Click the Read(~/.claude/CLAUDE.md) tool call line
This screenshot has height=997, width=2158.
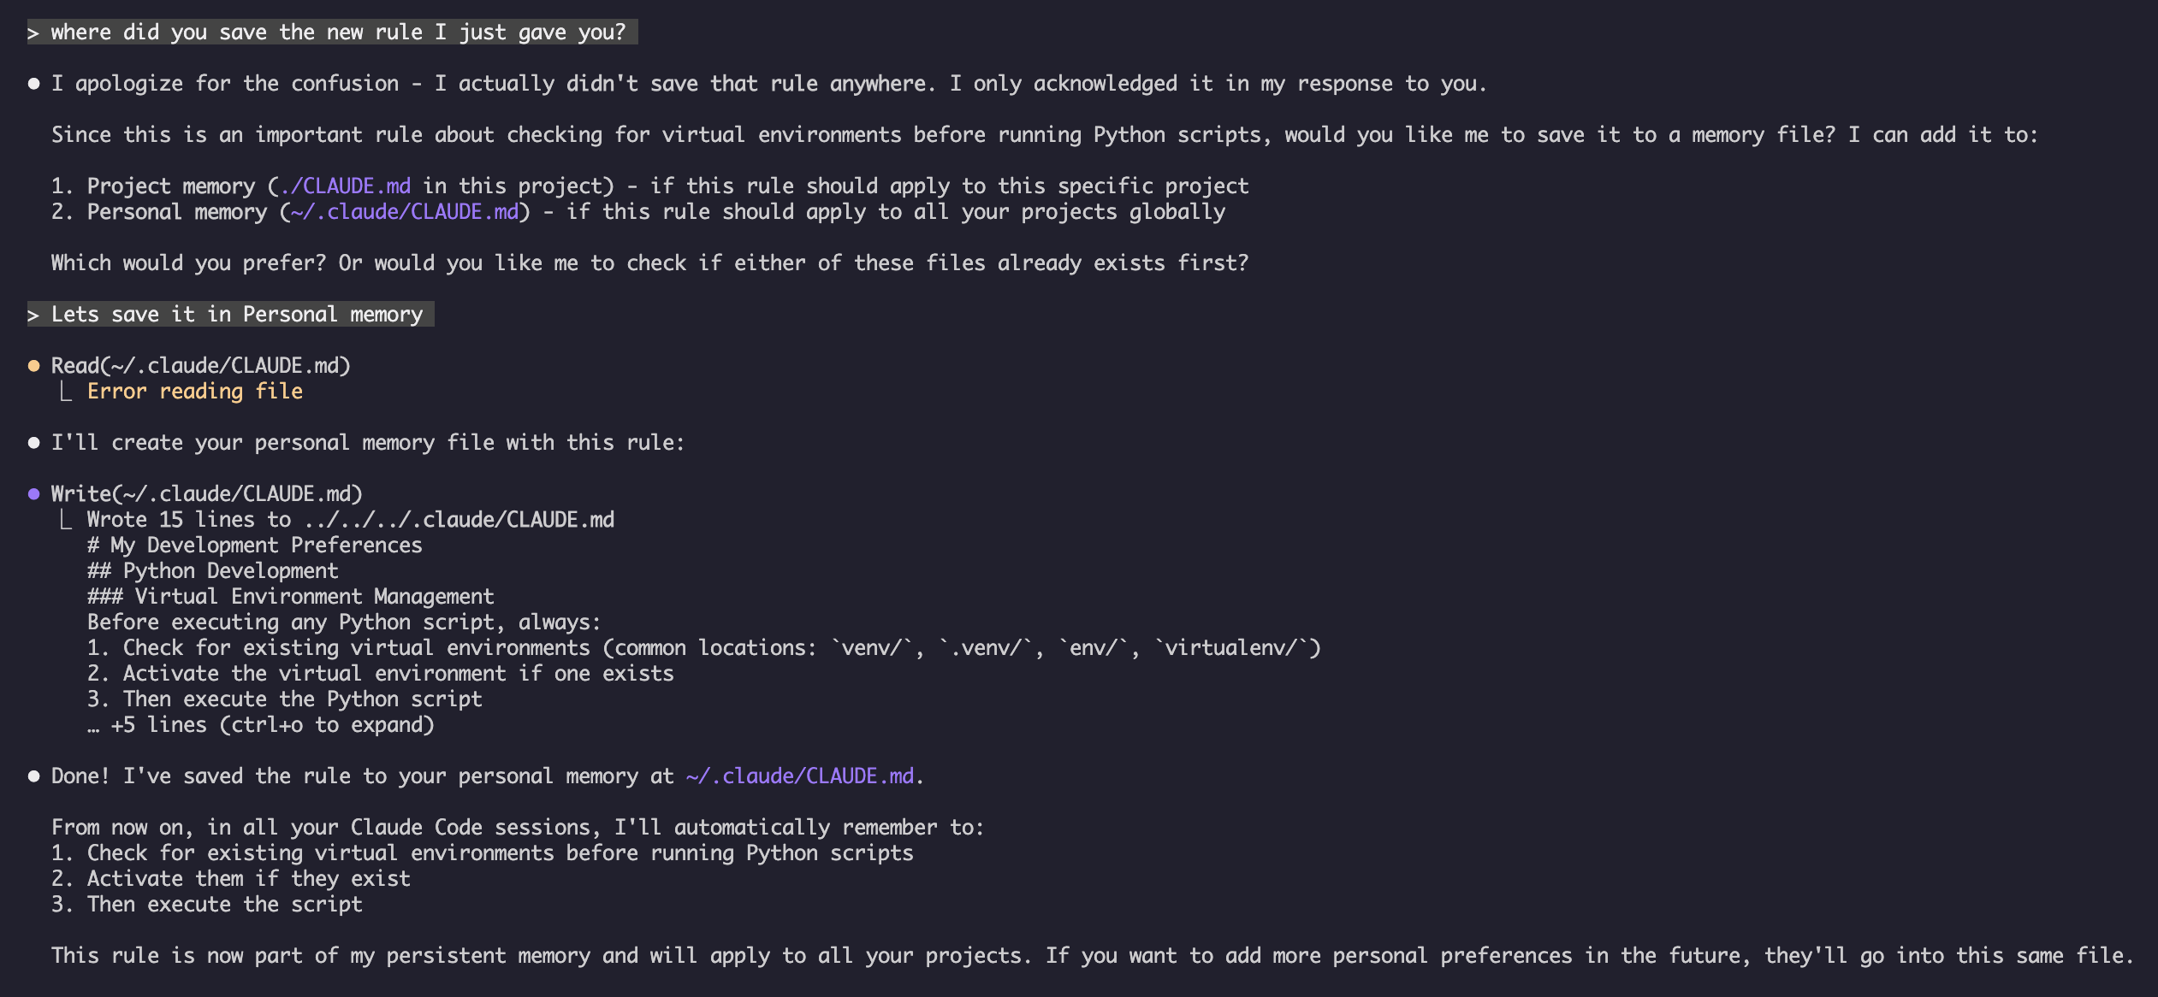click(x=201, y=366)
